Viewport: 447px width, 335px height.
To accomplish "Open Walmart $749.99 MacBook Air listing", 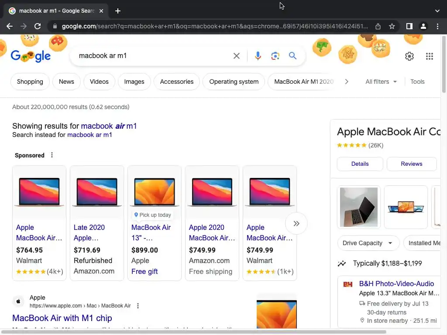I will (269, 232).
